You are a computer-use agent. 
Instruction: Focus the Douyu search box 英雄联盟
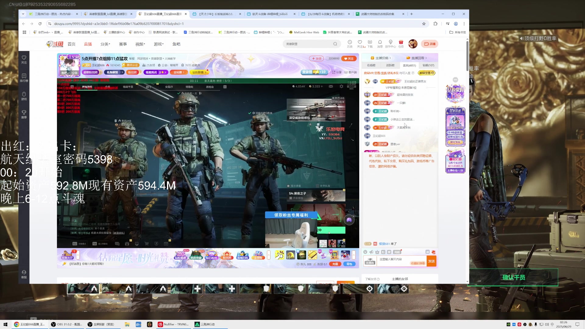tap(308, 44)
